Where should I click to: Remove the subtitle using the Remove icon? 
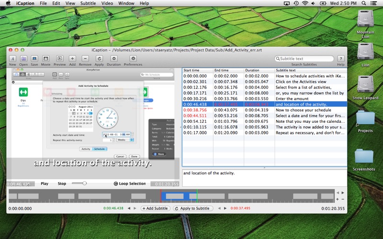[85, 58]
